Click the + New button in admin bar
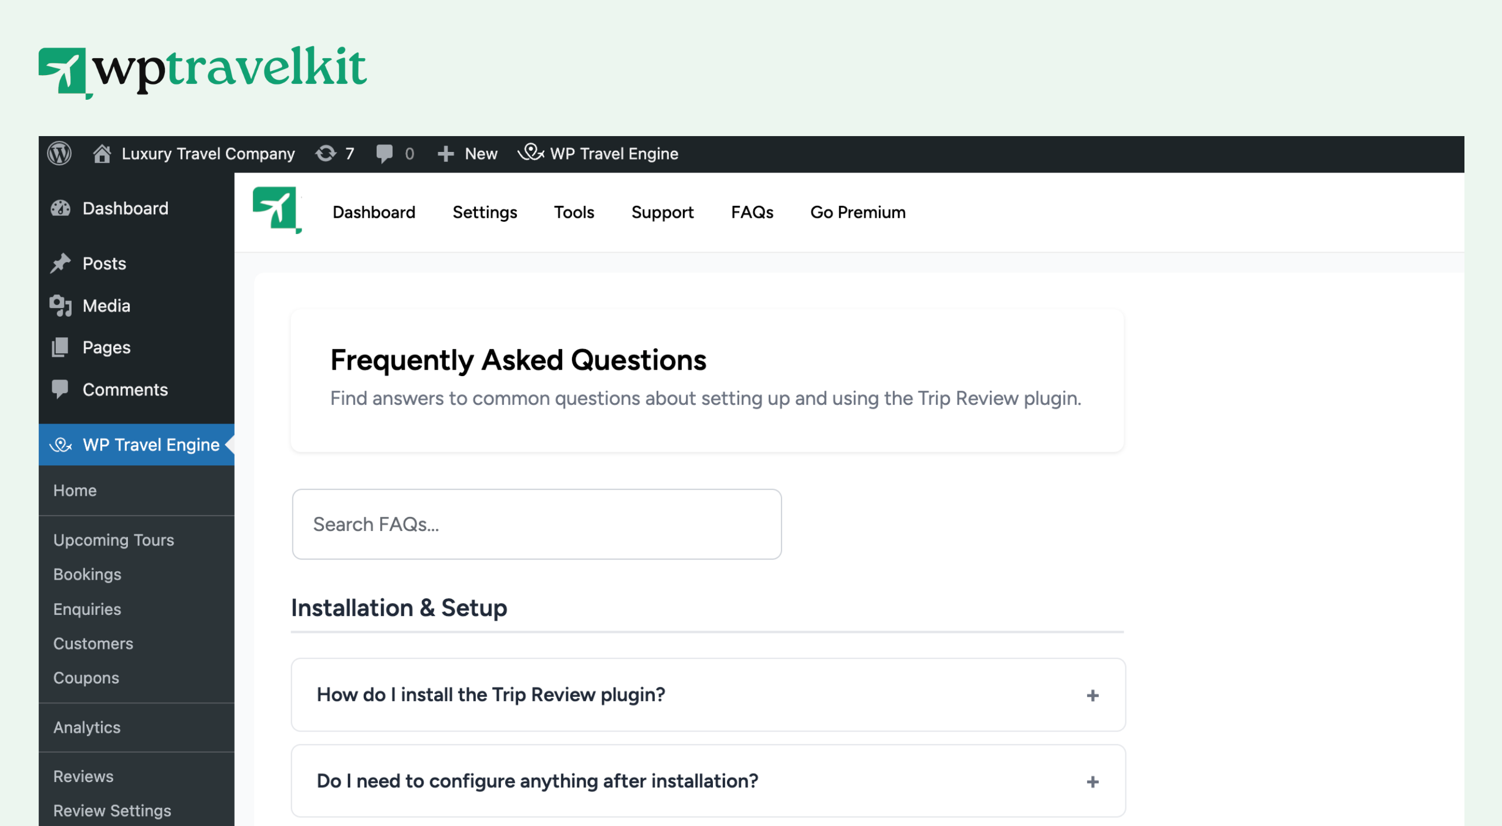 coord(467,153)
